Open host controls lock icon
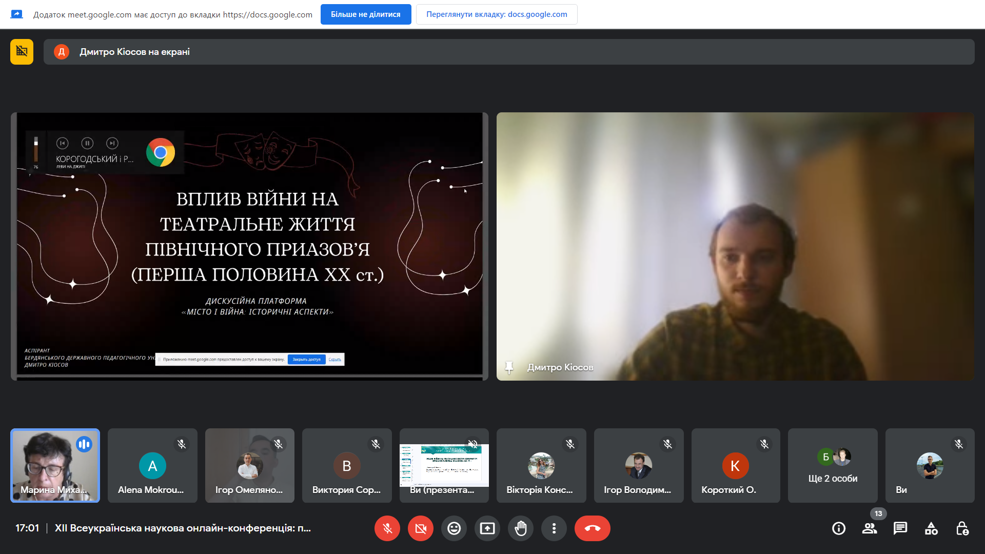The height and width of the screenshot is (554, 985). (962, 528)
